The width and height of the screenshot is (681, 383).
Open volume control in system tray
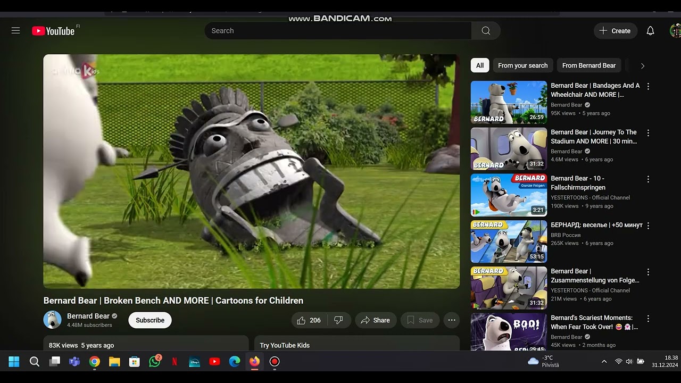(629, 362)
